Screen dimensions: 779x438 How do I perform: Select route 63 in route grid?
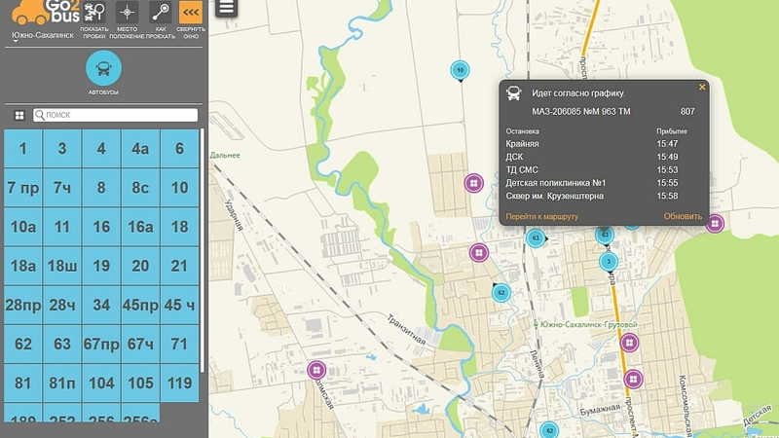point(62,344)
